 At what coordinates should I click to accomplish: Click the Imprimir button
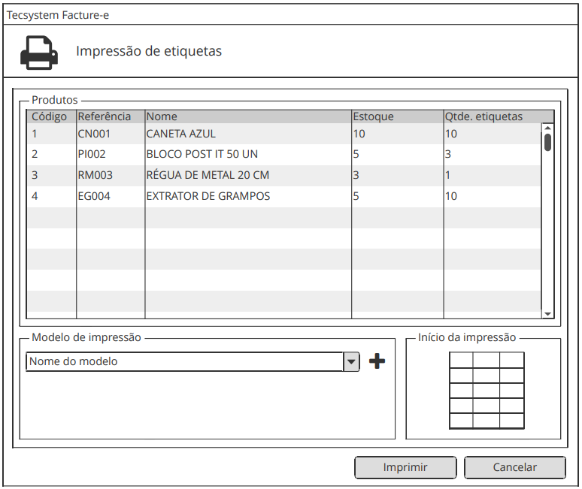(405, 467)
